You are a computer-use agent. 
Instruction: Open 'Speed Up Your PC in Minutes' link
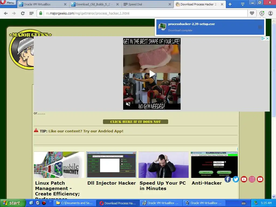pyautogui.click(x=163, y=186)
